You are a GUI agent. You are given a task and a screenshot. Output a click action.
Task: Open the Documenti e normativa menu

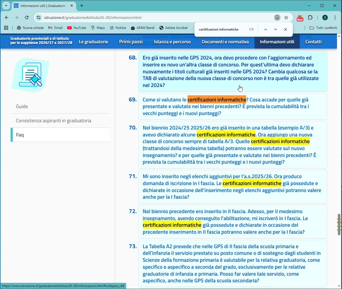(x=225, y=42)
